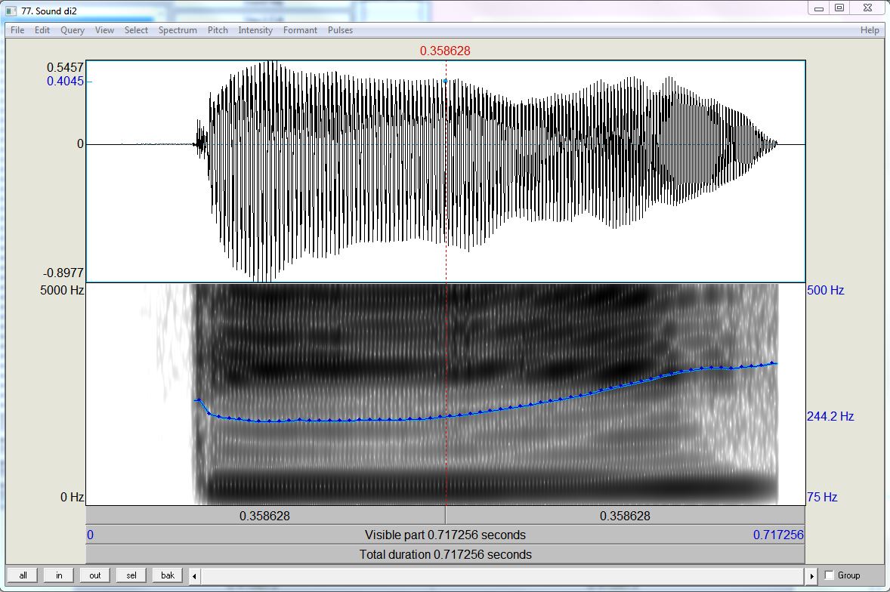Screen dimensions: 890x592
Task: Open the Help menu
Action: (870, 30)
